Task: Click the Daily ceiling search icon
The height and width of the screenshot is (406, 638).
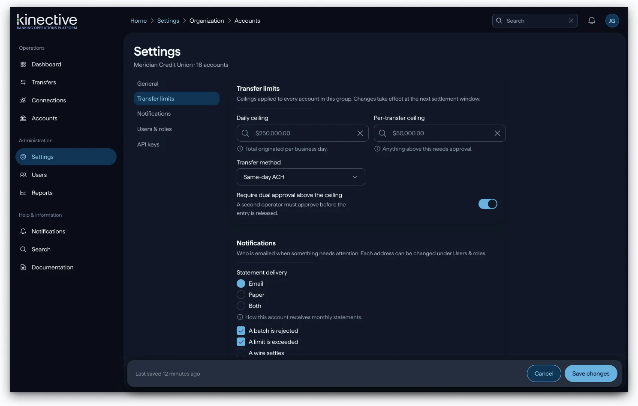Action: (x=245, y=133)
